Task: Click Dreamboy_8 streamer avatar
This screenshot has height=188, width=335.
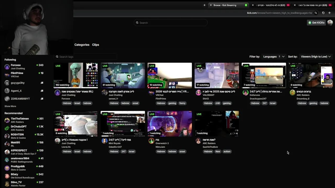Action: point(293,92)
